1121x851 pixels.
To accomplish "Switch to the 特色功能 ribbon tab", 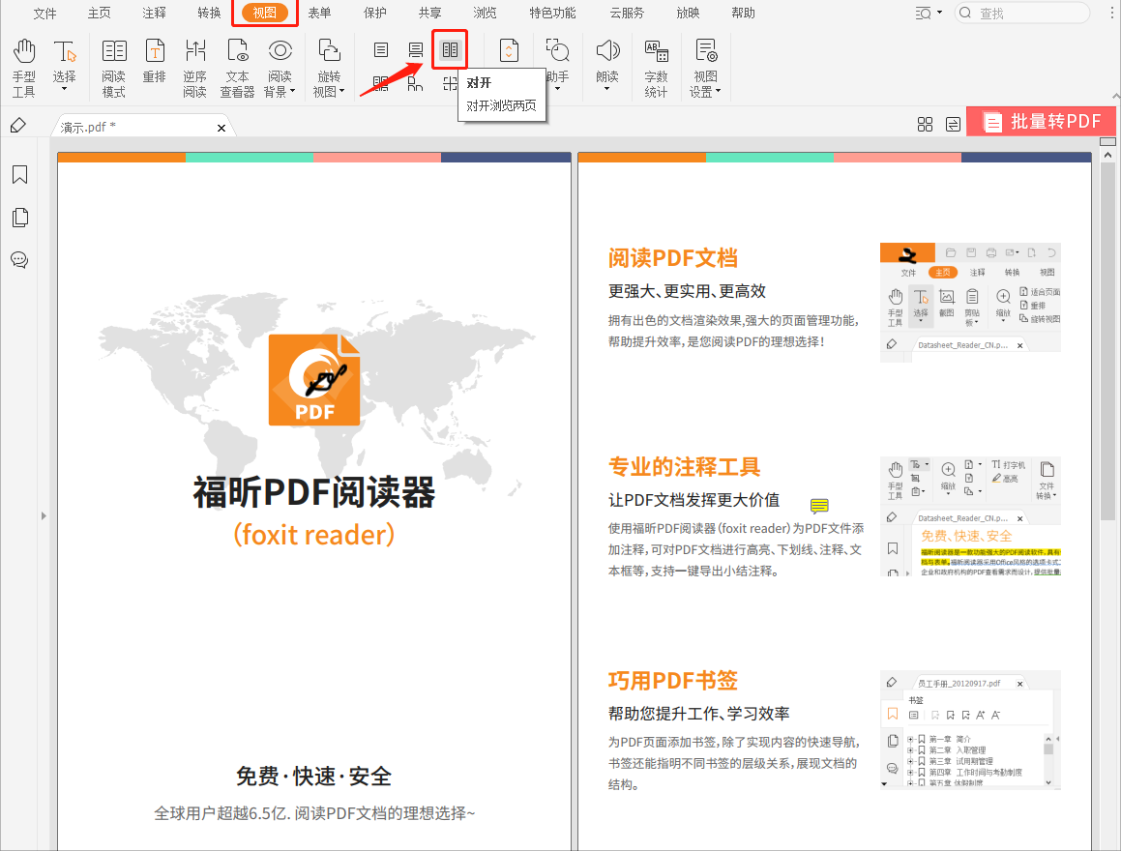I will [551, 13].
